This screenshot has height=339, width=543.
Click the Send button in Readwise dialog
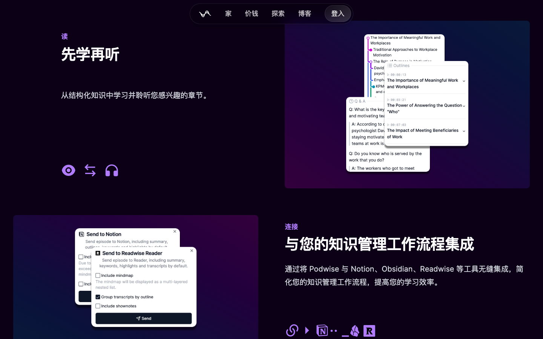point(144,318)
